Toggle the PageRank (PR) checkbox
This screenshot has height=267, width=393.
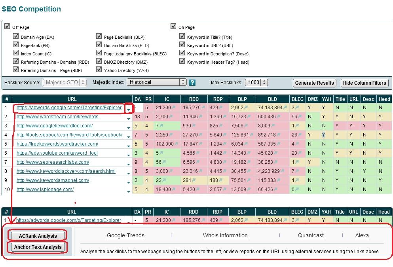coord(16,44)
